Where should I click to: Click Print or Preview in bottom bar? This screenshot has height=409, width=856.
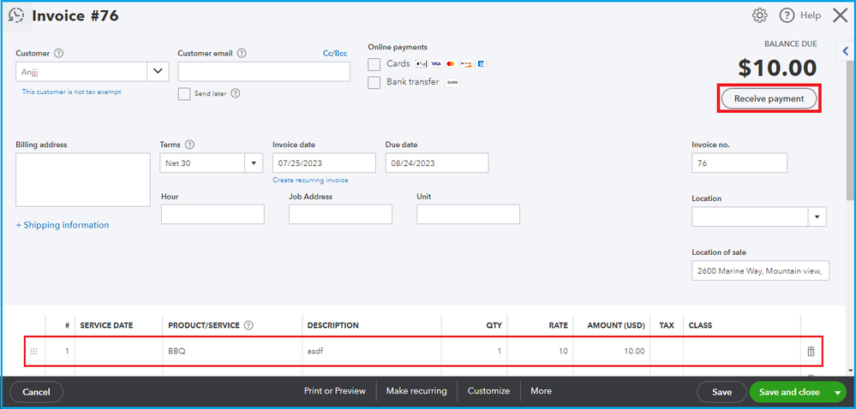point(335,391)
